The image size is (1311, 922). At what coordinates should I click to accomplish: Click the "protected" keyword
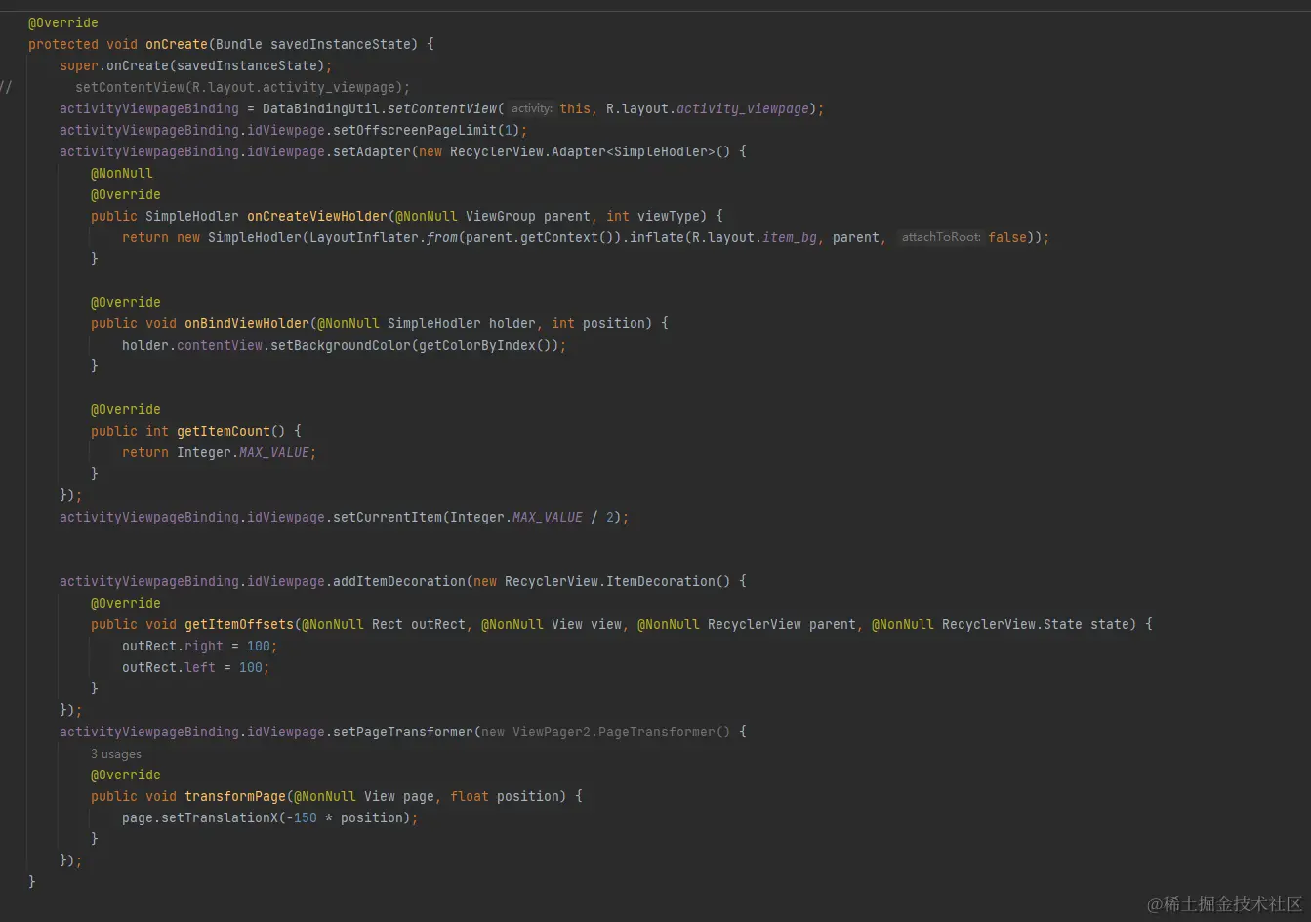63,44
